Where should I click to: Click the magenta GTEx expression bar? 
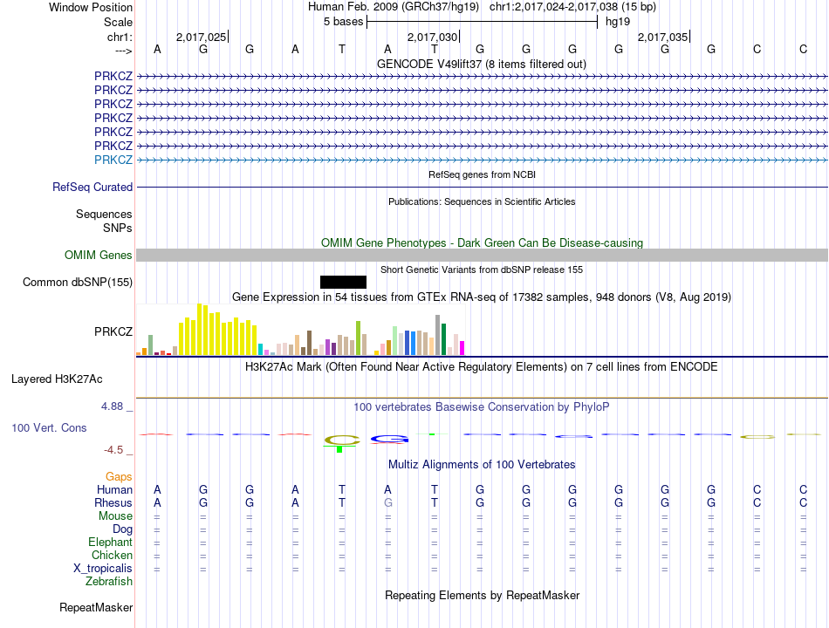point(462,348)
